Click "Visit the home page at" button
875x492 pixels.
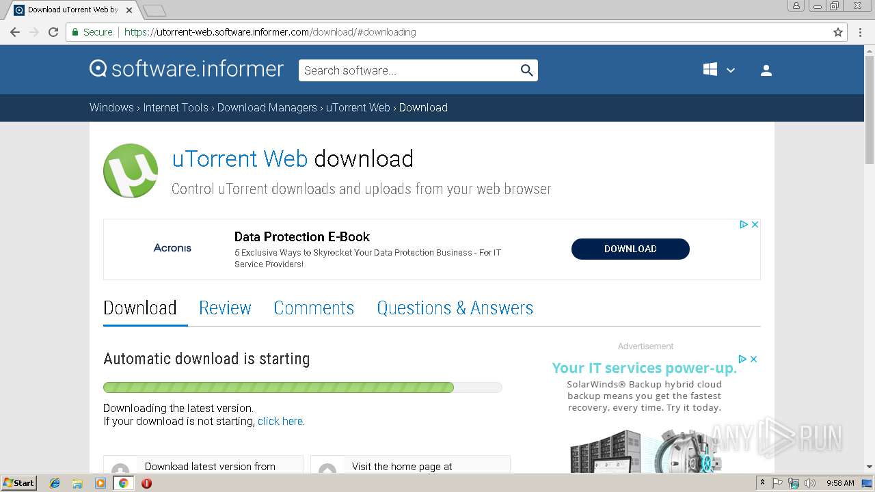(410, 464)
